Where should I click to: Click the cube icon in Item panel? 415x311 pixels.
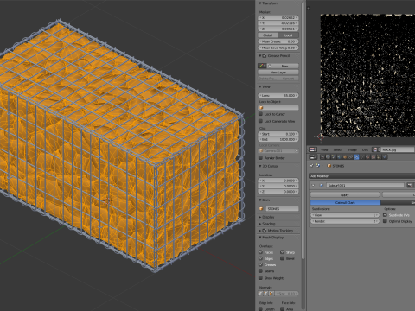click(x=261, y=208)
